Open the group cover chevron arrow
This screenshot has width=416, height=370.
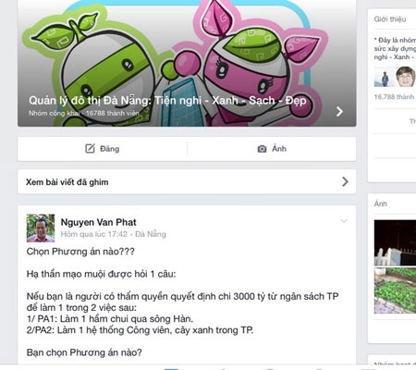click(x=339, y=111)
